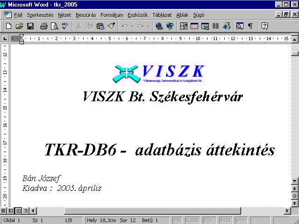Open the Eszközök menu
Viewport: 299px width, 224px height.
pos(138,15)
